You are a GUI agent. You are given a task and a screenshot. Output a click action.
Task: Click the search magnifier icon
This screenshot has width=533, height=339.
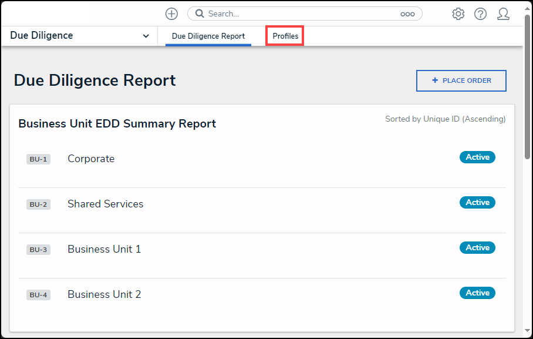[200, 14]
